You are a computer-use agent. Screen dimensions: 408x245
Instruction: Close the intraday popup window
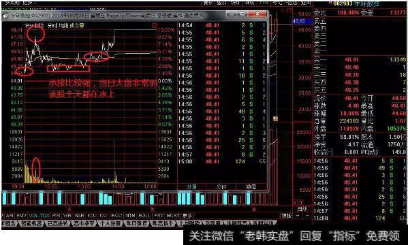(257, 14)
